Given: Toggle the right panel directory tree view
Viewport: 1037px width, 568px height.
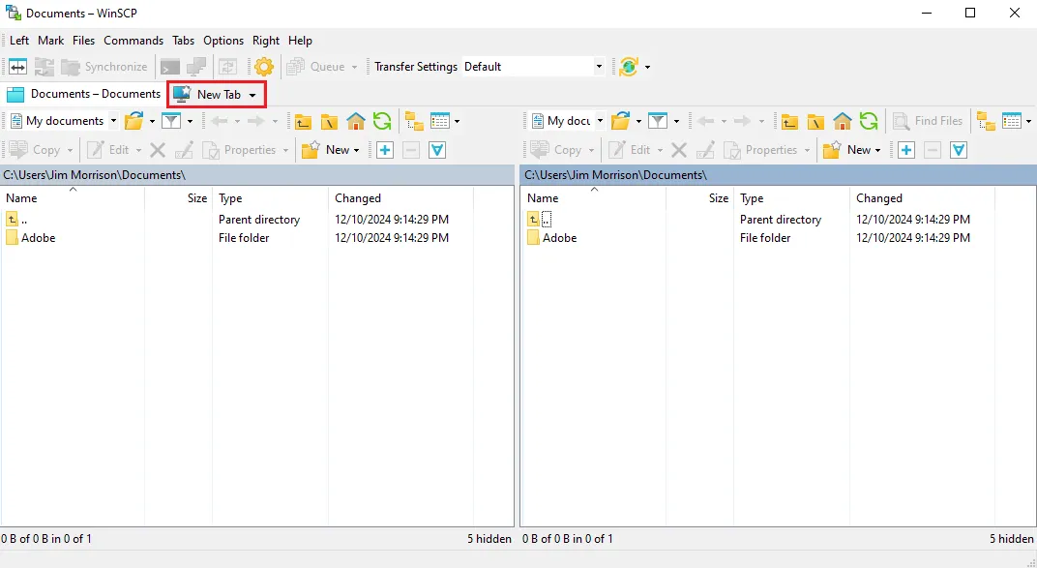Looking at the screenshot, I should tap(986, 121).
